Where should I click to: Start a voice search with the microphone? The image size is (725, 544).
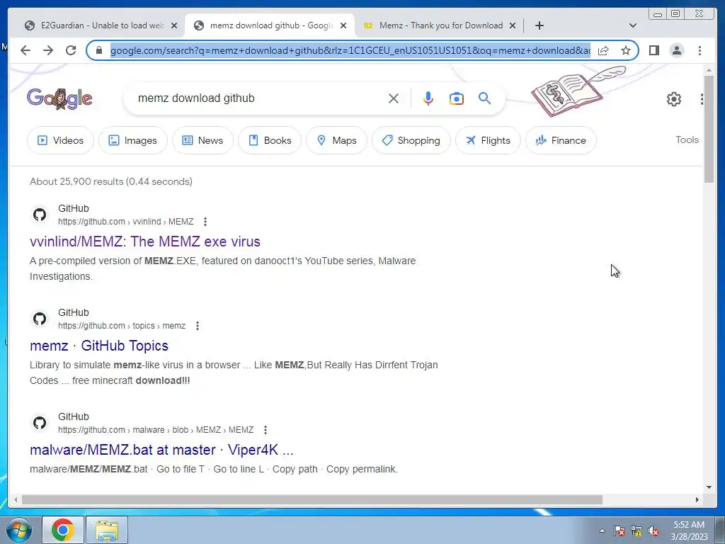pos(428,98)
